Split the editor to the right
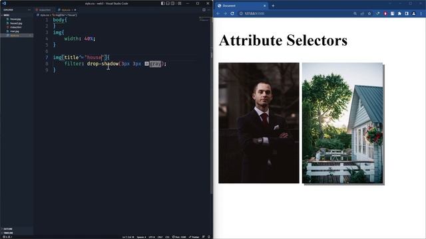Screen dimensions: 426x239 tap(204, 10)
